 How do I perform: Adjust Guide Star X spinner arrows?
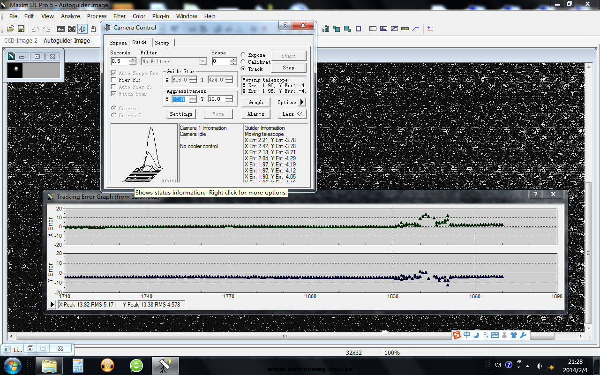click(x=194, y=80)
